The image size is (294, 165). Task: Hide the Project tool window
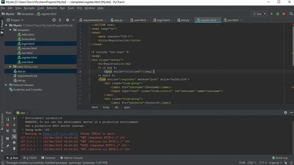tap(73, 20)
